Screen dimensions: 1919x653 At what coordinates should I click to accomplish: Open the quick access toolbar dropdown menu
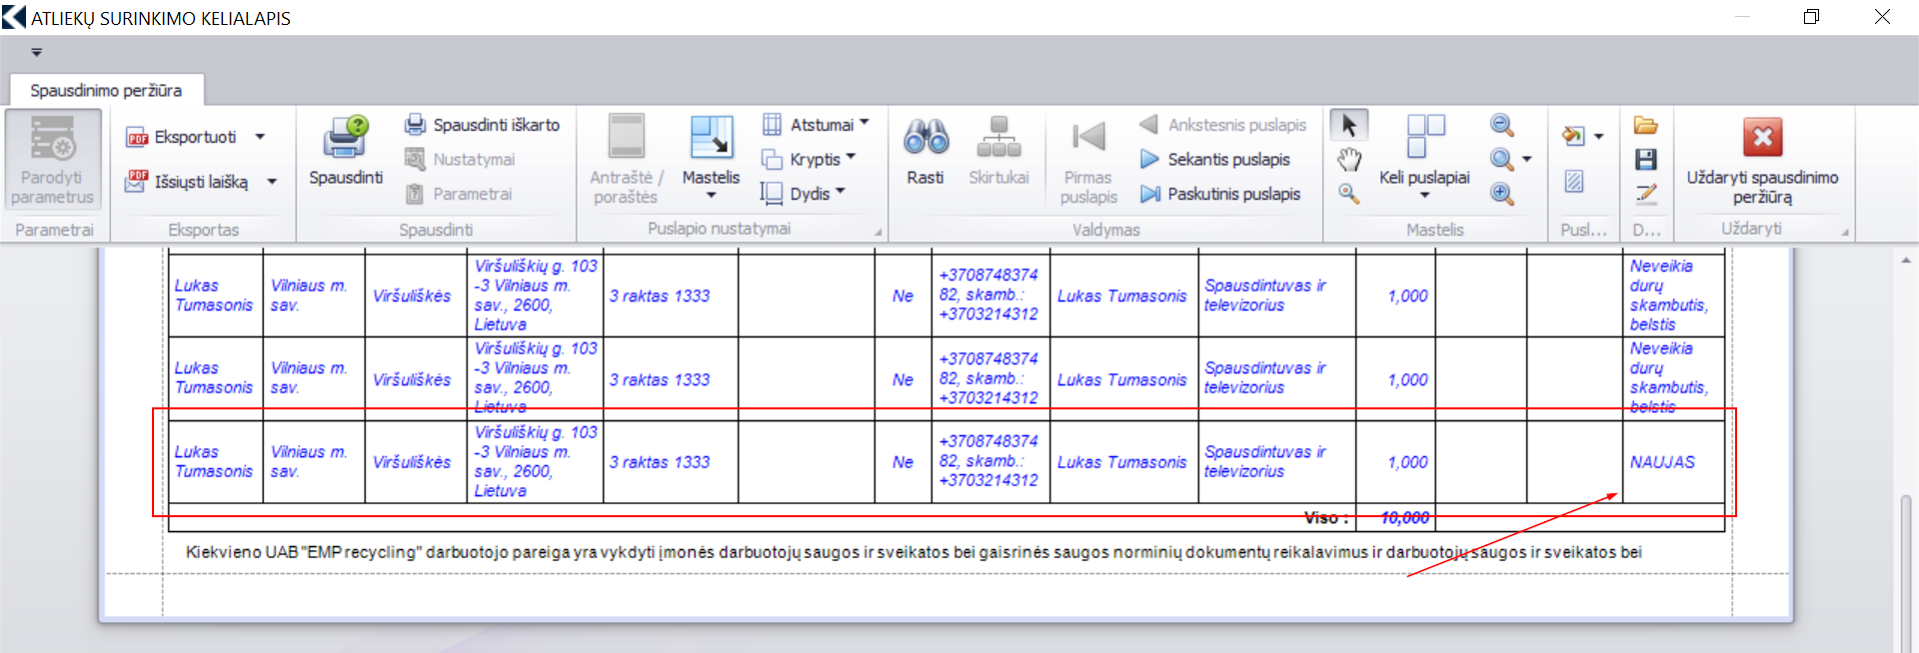(x=37, y=52)
